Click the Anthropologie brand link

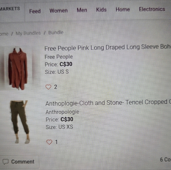62,112
